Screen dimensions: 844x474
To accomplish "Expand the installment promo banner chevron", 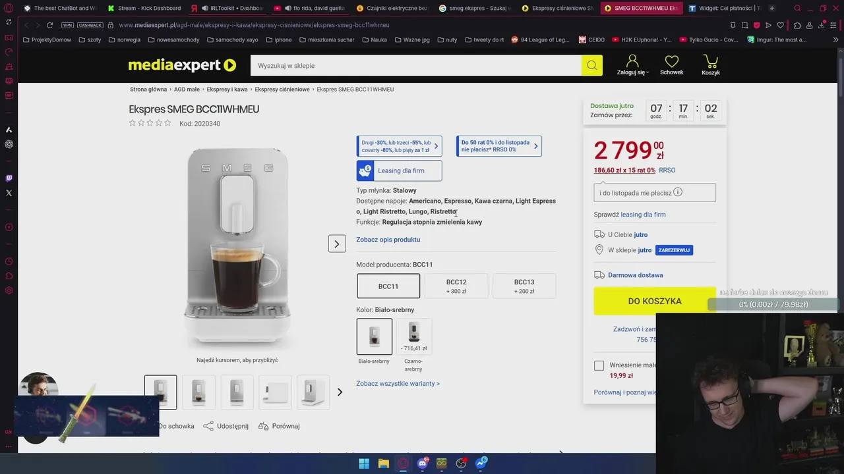I will [x=535, y=146].
